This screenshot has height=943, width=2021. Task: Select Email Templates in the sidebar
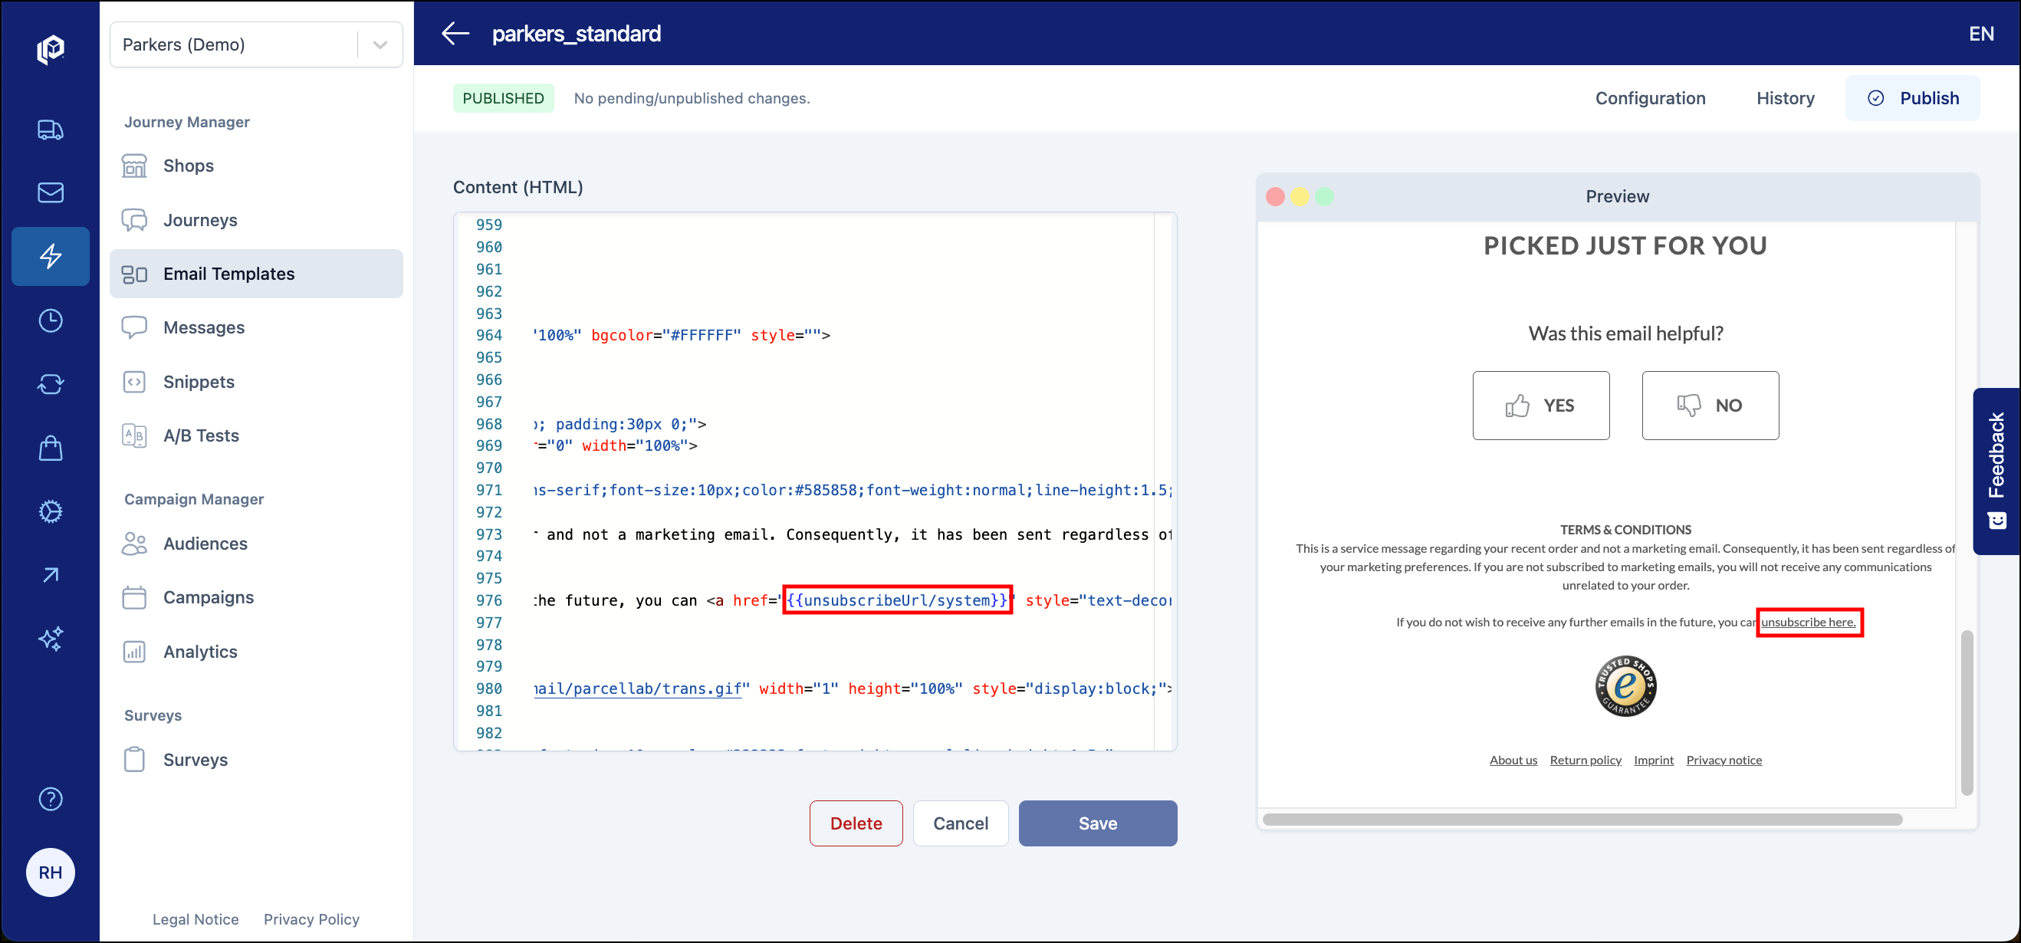pyautogui.click(x=229, y=273)
